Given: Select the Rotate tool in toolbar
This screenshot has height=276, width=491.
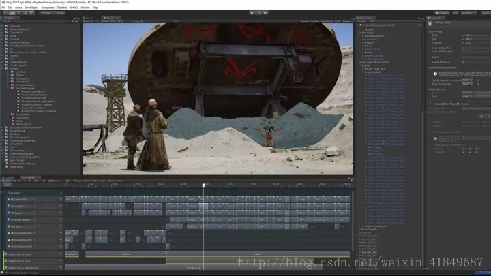Looking at the screenshot, I should click(x=18, y=13).
